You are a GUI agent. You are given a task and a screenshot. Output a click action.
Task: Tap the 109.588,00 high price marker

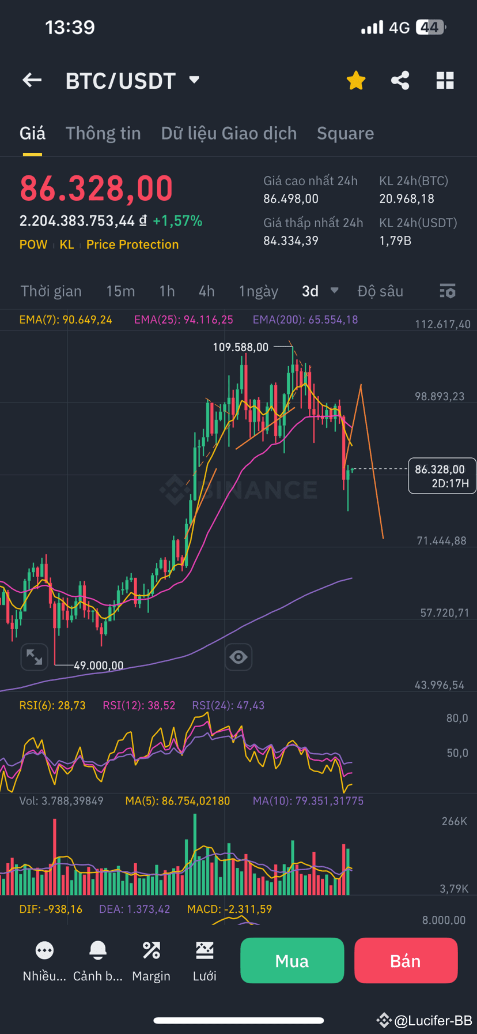tap(241, 347)
